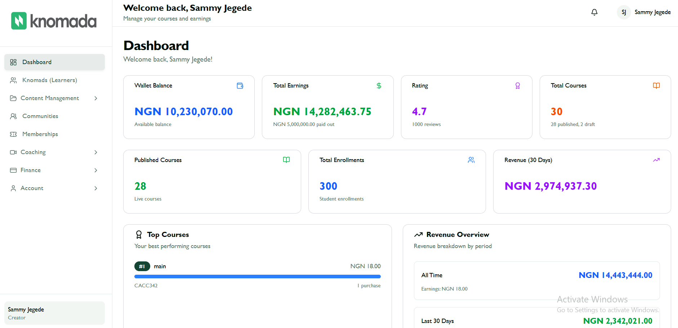Click the book icon on Published Courses card

pos(286,160)
